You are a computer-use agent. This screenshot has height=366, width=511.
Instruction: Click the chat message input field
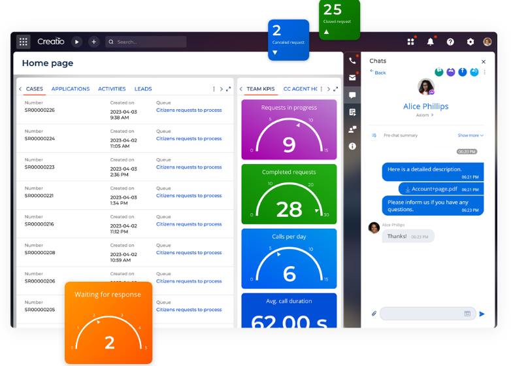[428, 314]
